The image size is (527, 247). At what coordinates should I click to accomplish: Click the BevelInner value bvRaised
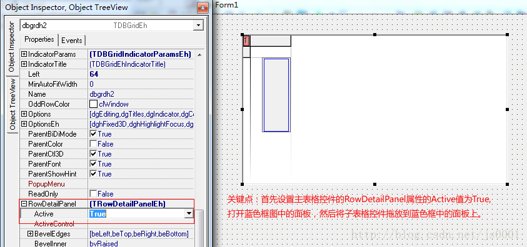(104, 244)
